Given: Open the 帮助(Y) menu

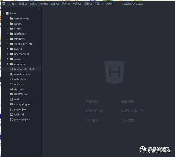Looking at the screenshot, I should [109, 4].
